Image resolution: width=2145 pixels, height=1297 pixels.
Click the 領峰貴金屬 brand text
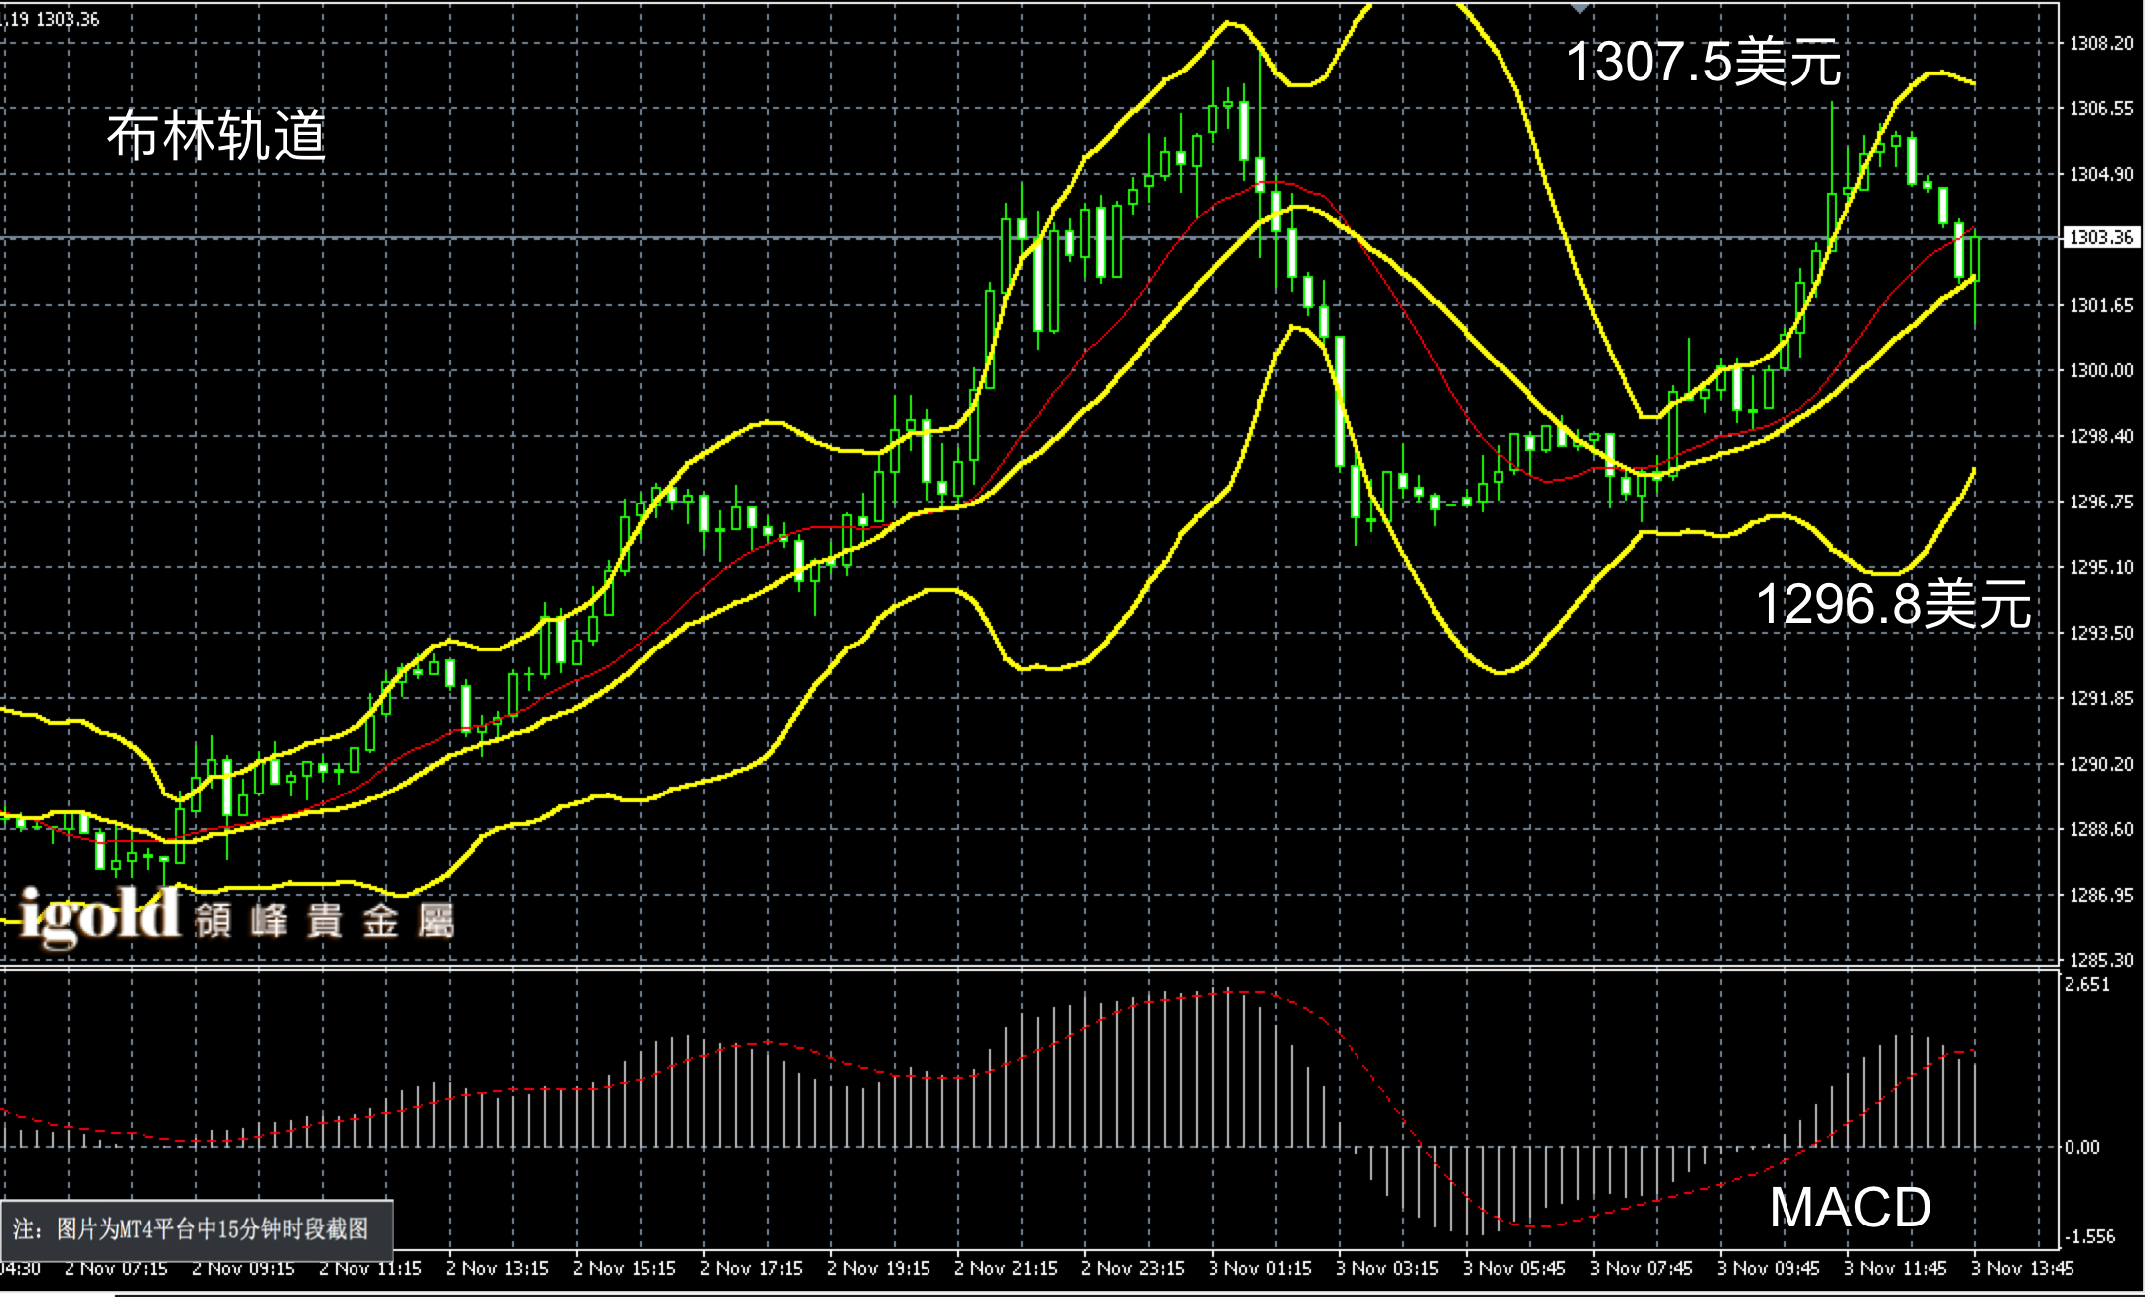pyautogui.click(x=324, y=921)
